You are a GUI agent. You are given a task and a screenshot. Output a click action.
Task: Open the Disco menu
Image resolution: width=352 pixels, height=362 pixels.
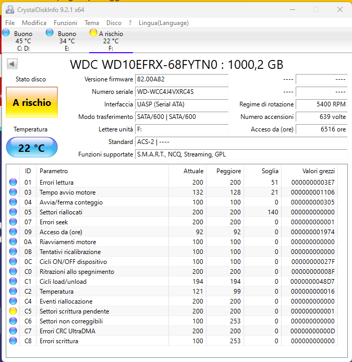pyautogui.click(x=114, y=23)
